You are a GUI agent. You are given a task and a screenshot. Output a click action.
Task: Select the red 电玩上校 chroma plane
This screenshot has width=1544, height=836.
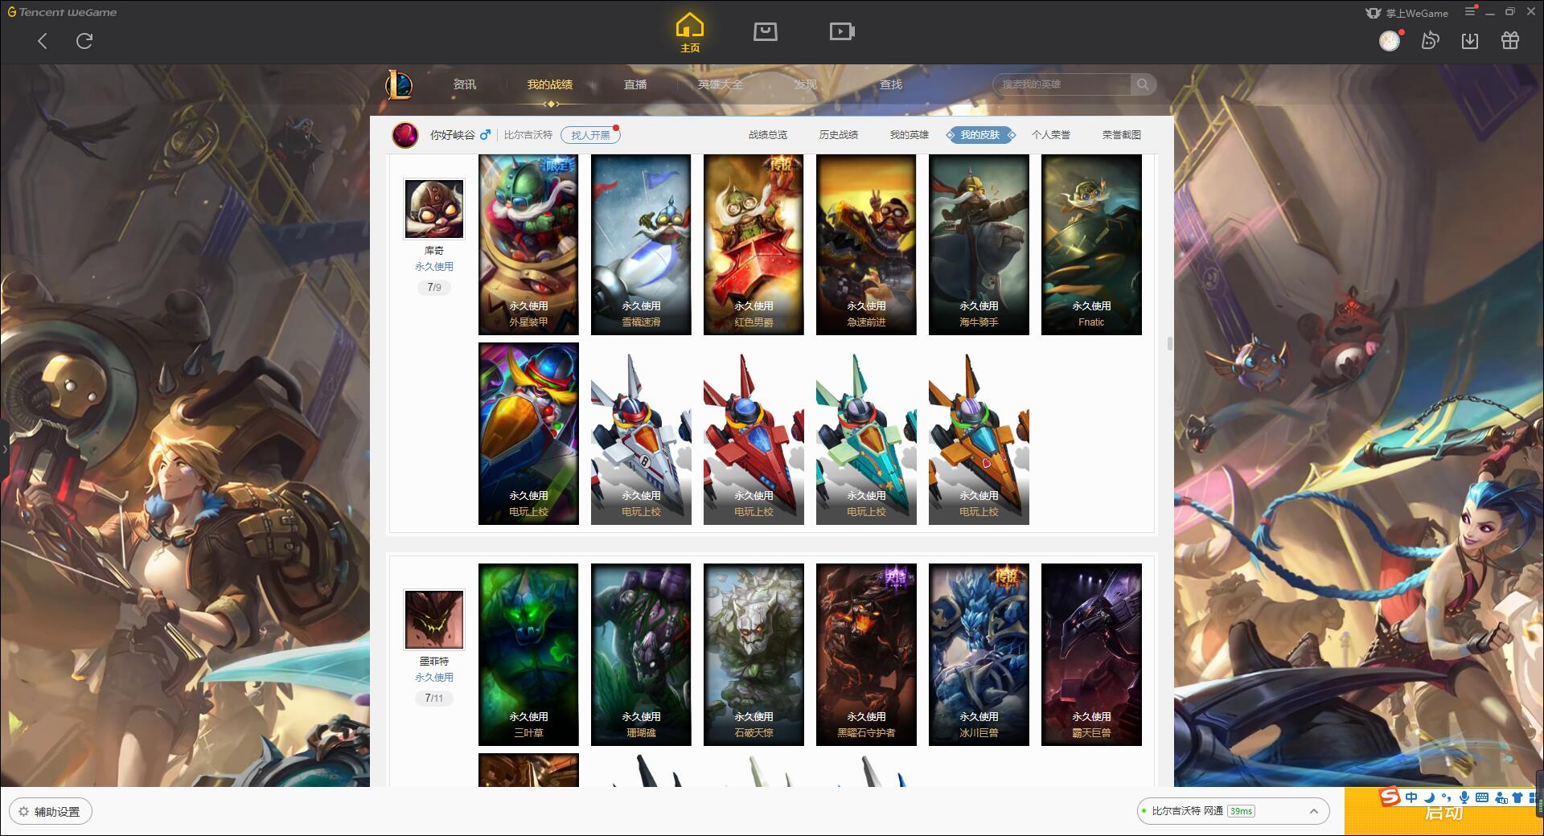754,434
